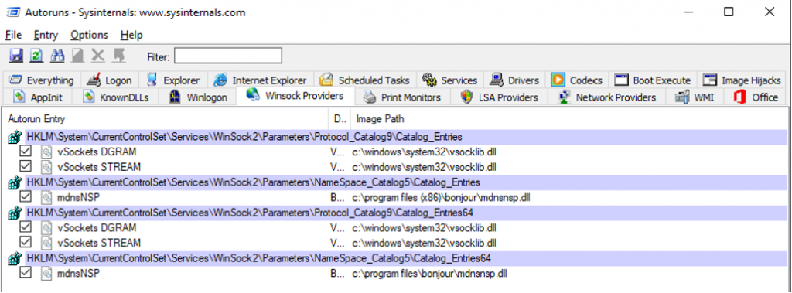
Task: Switch to the WMI tab
Action: pyautogui.click(x=695, y=97)
